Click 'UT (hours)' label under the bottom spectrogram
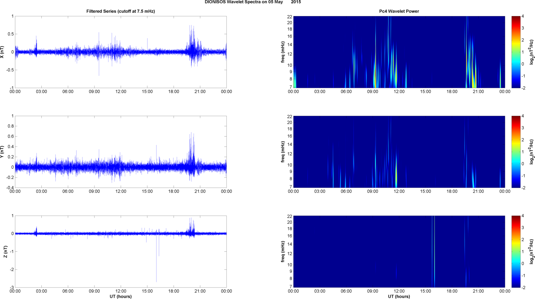This screenshot has height=299, width=535. point(399,296)
